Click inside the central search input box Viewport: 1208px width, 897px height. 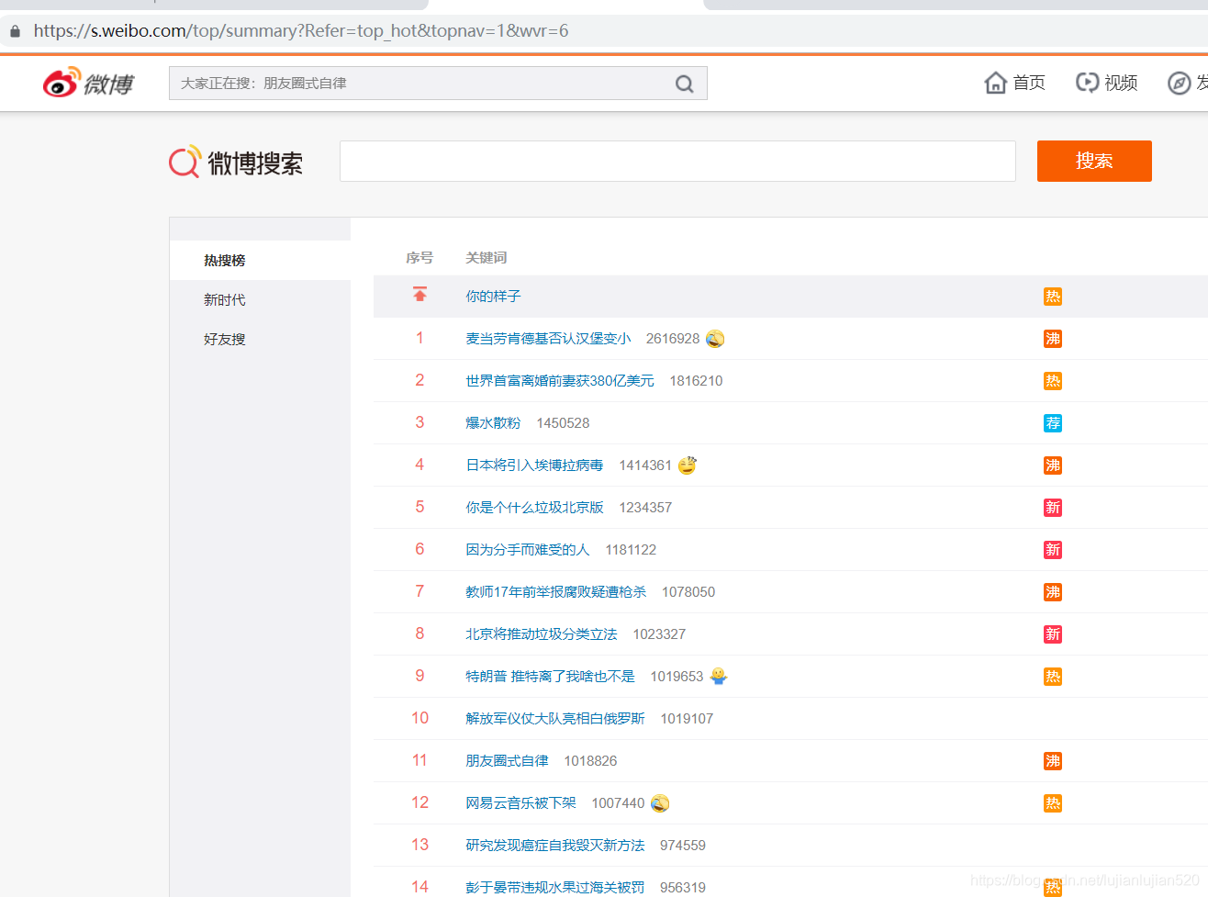[x=677, y=161]
